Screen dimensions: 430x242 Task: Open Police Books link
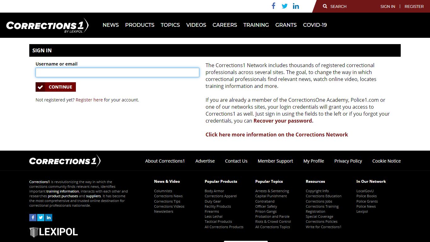(x=366, y=196)
